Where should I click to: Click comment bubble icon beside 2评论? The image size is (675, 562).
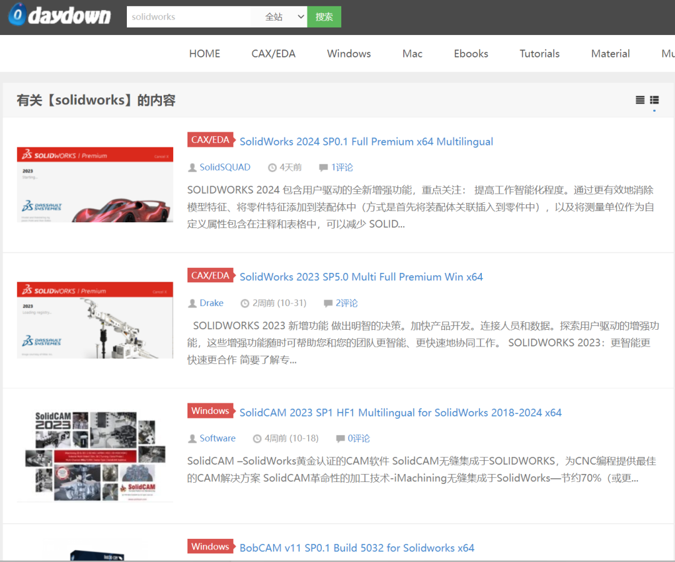pos(328,303)
